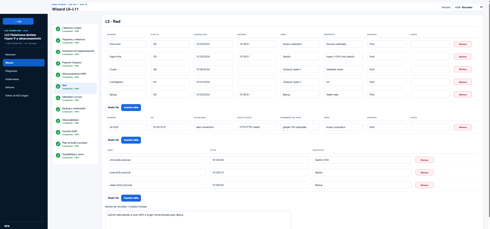Viewport: 490px width, 229px height.
Task: Click the HLD-DCMIG-001 origin link in sidebar
Action: [x=21, y=43]
